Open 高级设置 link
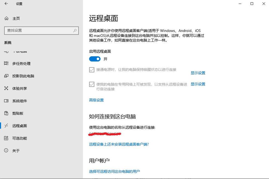 coord(96,100)
